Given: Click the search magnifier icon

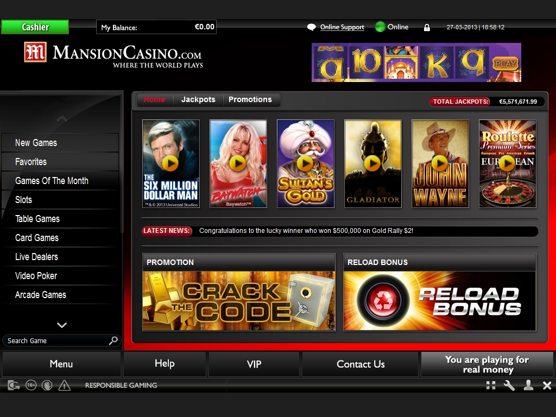Looking at the screenshot, I should 113,340.
